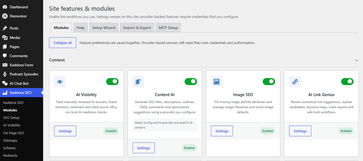The width and height of the screenshot is (363, 161).
Task: Go to SEO Setup submenu
Action: [11, 118]
